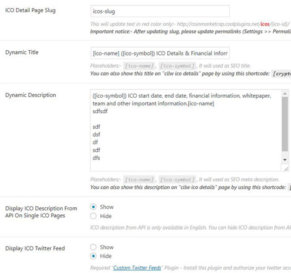Viewport: 291px width, 273px height.
Task: Click the [ico-name] placeholder under Dynamic Description
Action: tap(139, 180)
